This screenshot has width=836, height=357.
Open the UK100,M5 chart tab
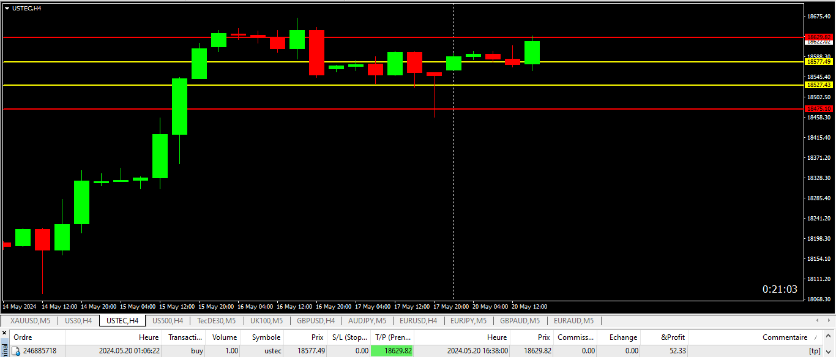click(266, 320)
